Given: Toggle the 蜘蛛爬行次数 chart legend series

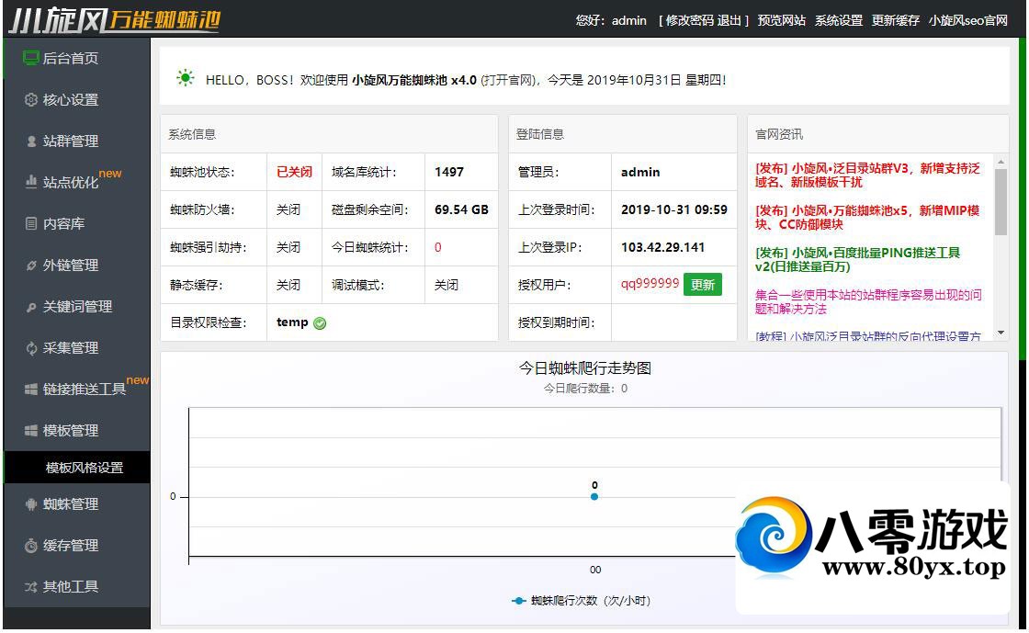Looking at the screenshot, I should coord(581,601).
